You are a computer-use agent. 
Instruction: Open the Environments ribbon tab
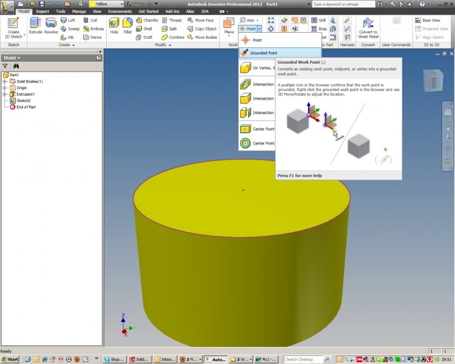[120, 12]
